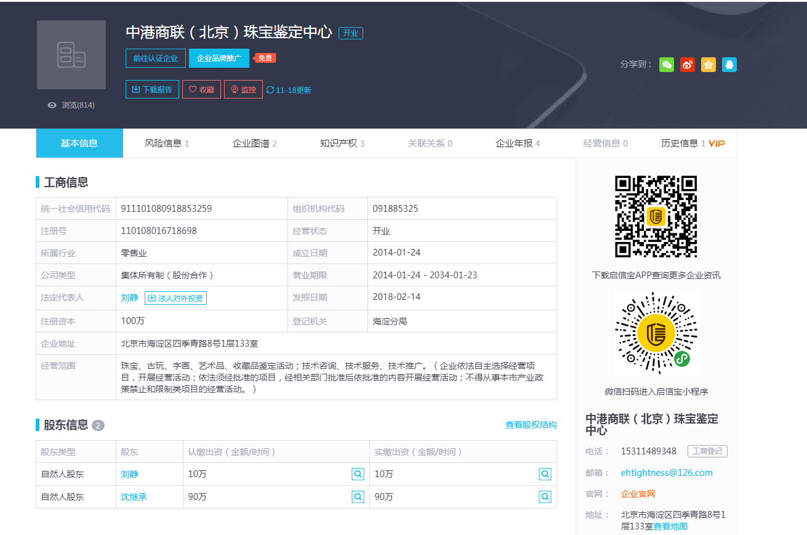807x535 pixels.
Task: Click the refresh icon beside 11-18更新
Action: click(270, 90)
